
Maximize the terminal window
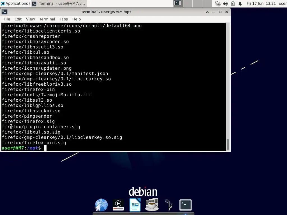(x=220, y=12)
